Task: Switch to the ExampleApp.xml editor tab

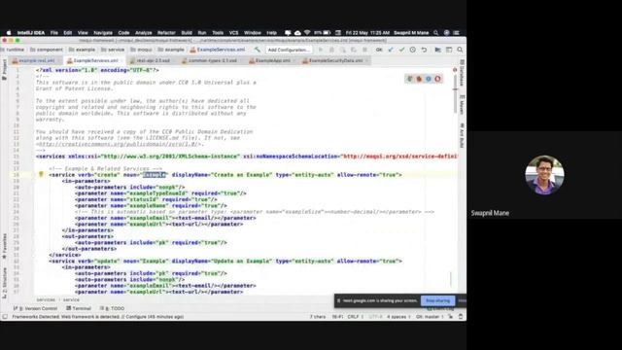Action: click(272, 60)
